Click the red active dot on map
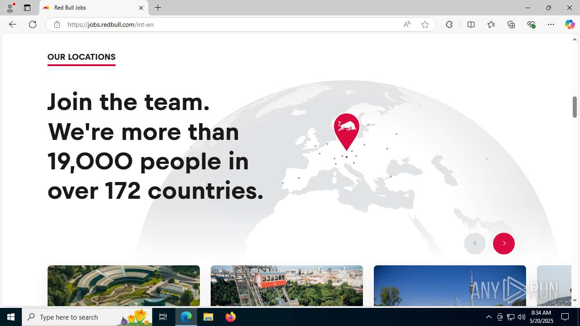Viewport: 580px width, 326px height. 347,157
